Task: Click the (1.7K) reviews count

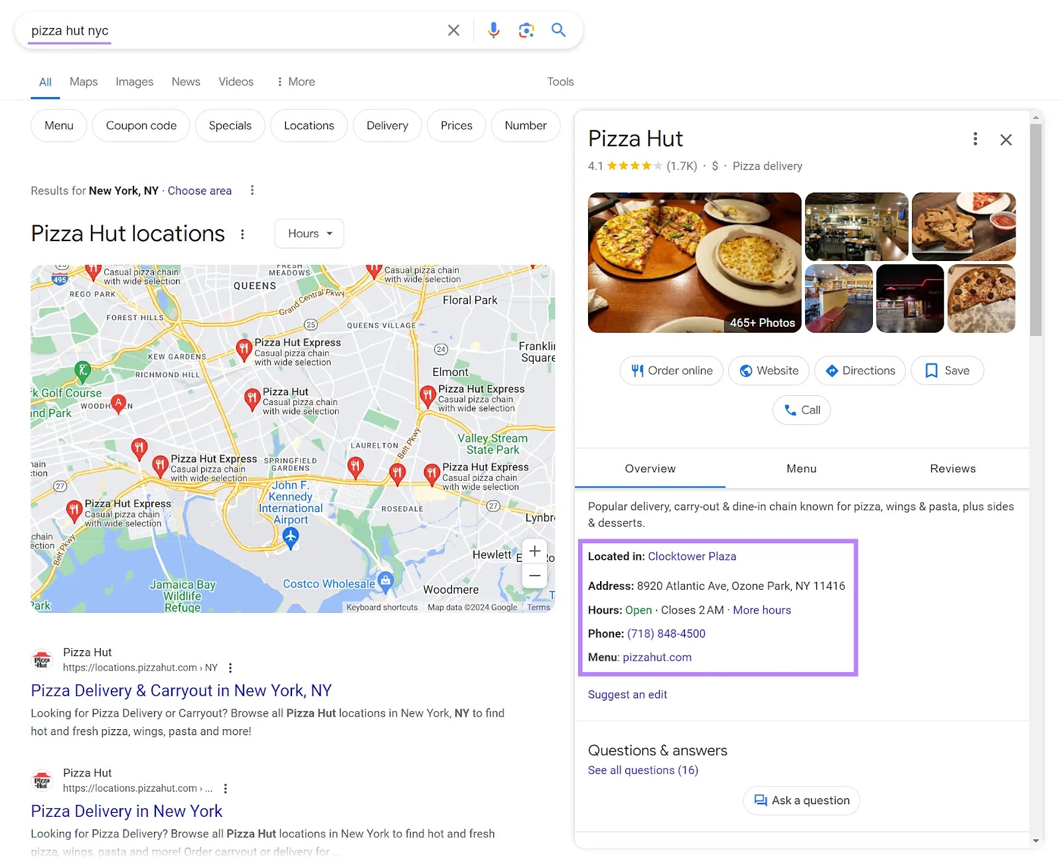Action: click(x=682, y=166)
